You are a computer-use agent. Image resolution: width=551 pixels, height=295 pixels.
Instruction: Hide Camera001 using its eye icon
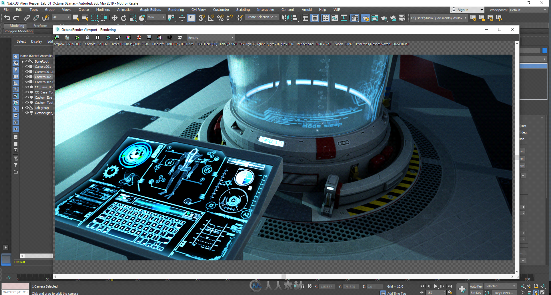click(27, 67)
